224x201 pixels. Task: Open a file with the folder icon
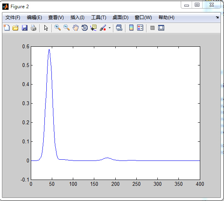[x=16, y=28]
